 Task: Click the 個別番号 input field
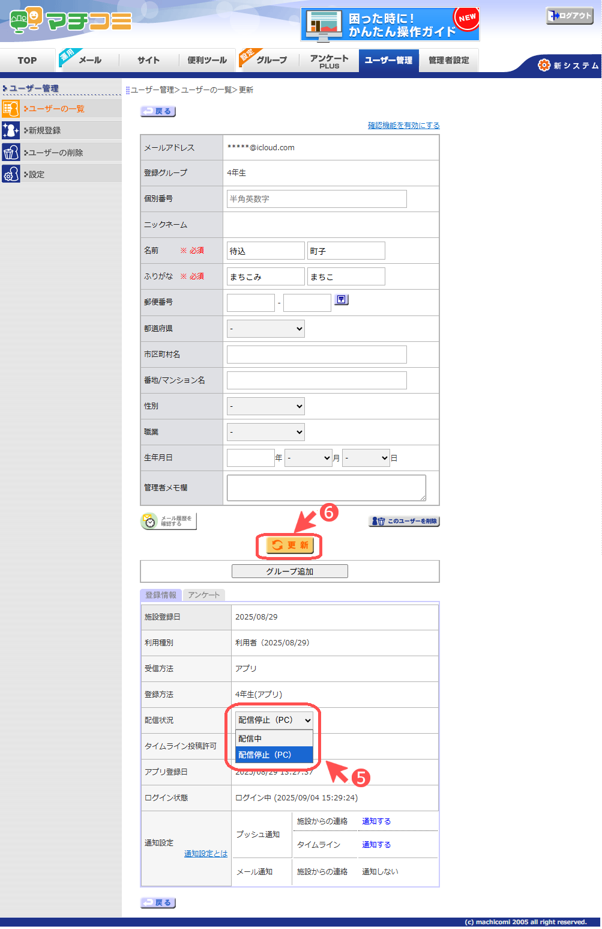[x=316, y=199]
